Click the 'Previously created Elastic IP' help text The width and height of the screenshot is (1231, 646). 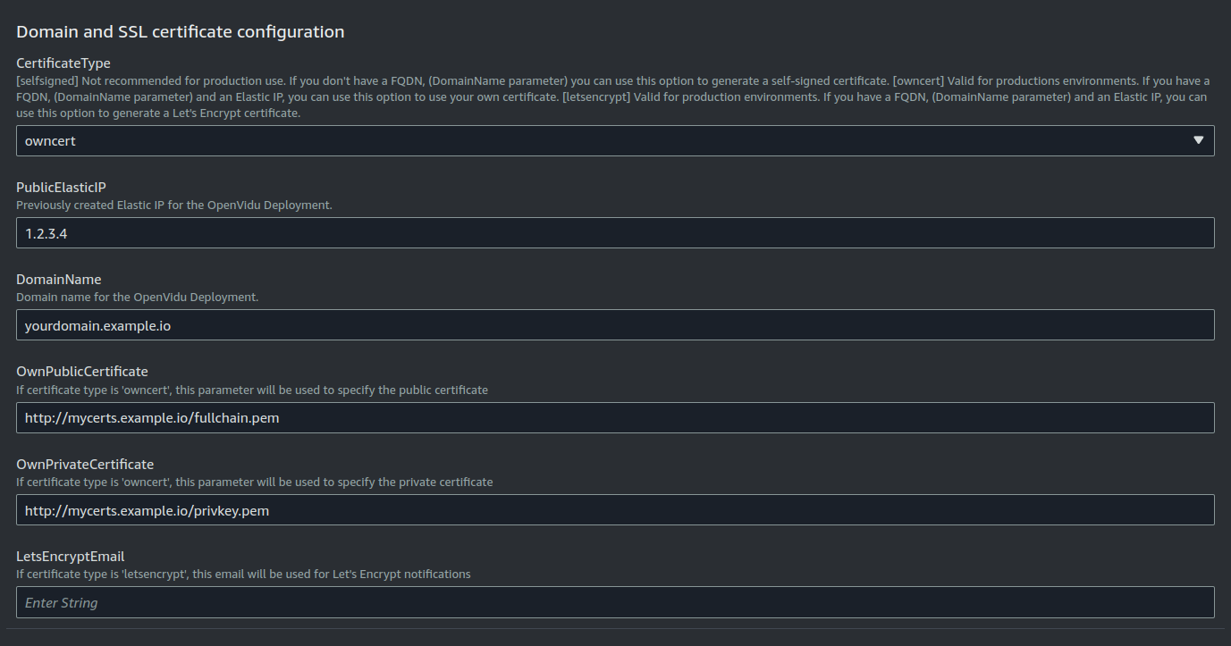[x=174, y=205]
